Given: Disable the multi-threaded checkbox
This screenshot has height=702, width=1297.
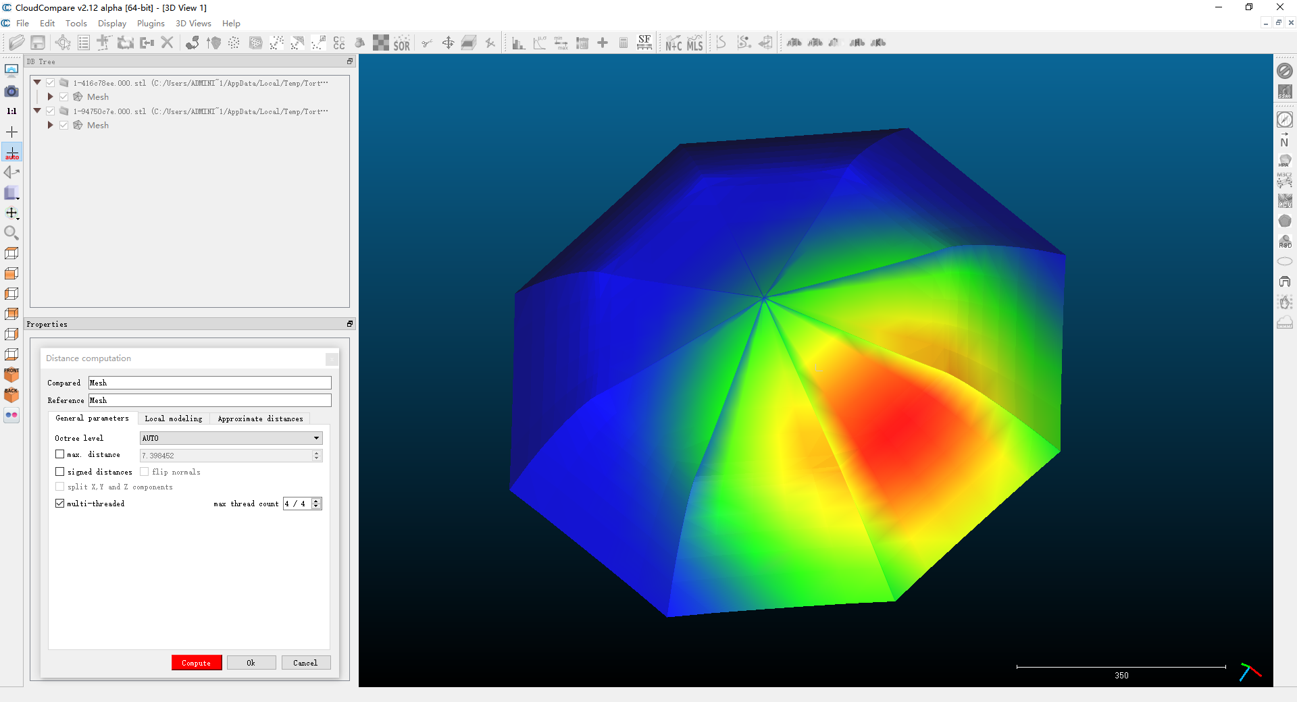Looking at the screenshot, I should (60, 504).
